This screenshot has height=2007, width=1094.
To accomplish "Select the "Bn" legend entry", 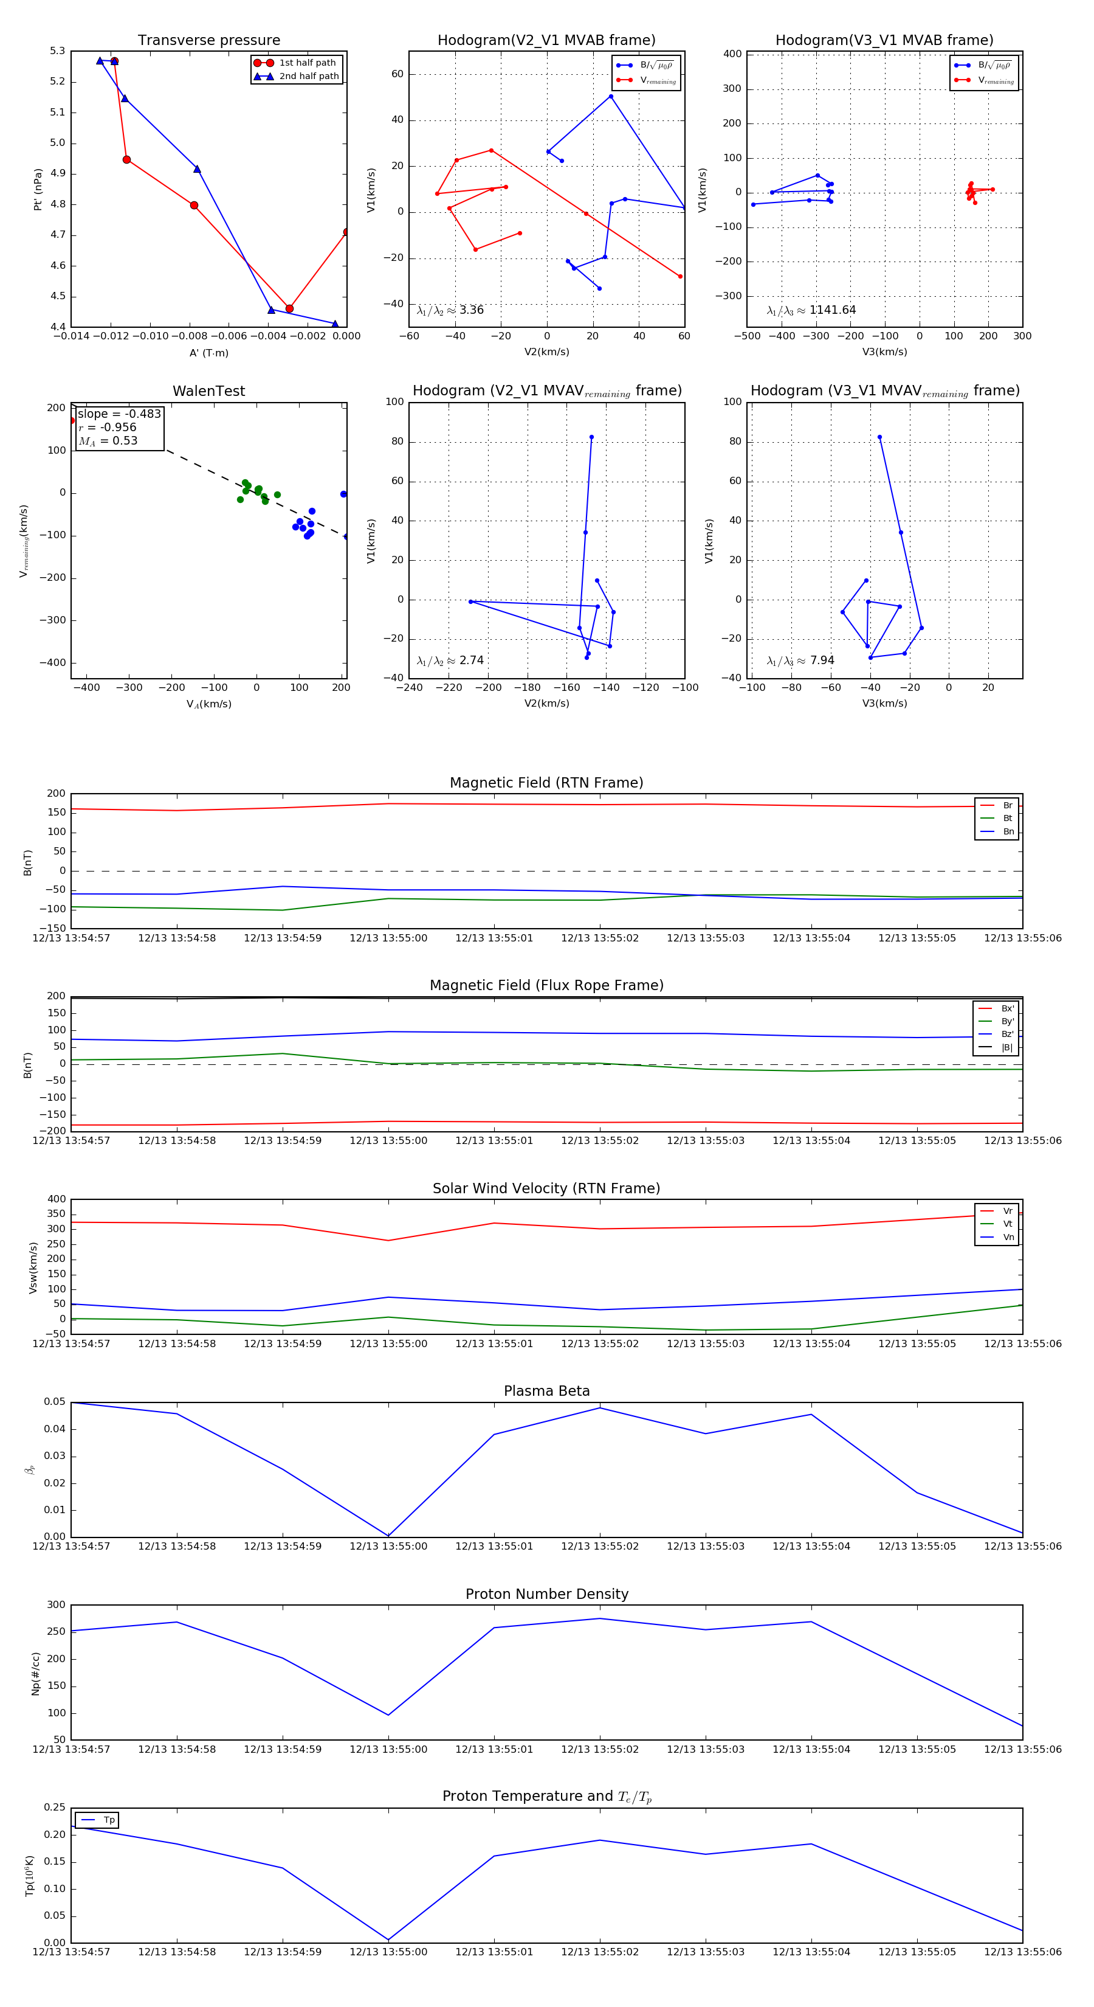I will pyautogui.click(x=997, y=832).
